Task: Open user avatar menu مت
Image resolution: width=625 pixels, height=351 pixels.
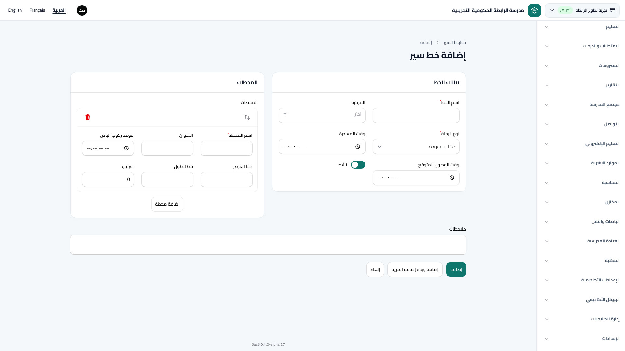Action: (x=82, y=10)
